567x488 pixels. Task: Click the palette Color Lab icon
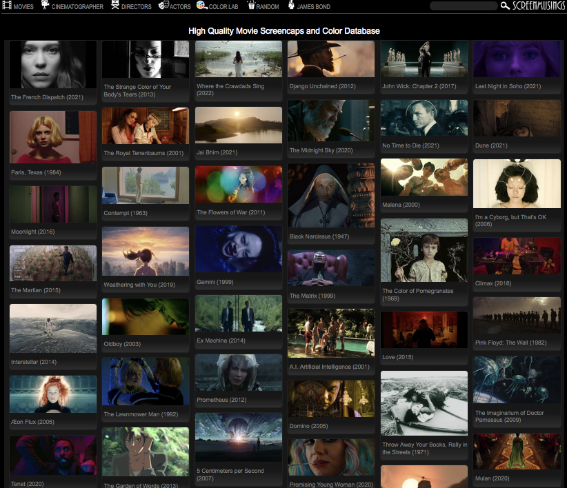point(202,5)
